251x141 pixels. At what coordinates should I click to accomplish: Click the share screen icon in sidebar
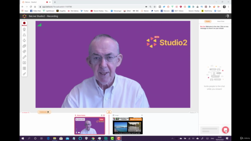pos(24,40)
